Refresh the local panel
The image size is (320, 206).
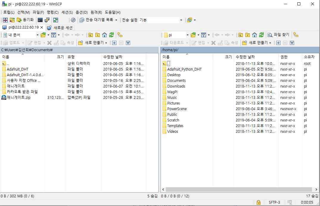(111, 35)
